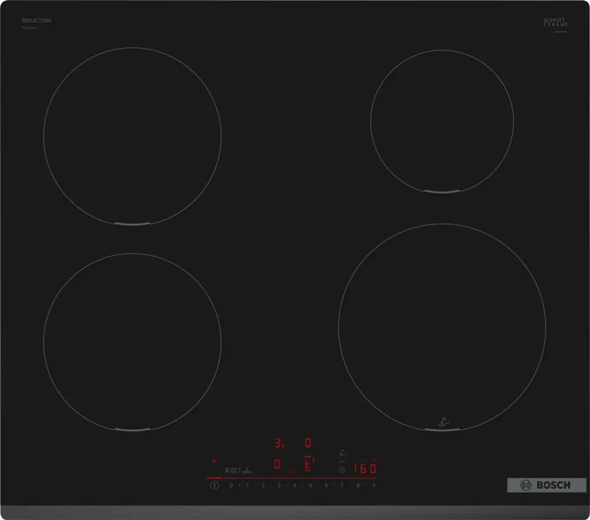Click the BOSCH logo badge
Image resolution: width=590 pixels, height=520 pixels.
547,485
